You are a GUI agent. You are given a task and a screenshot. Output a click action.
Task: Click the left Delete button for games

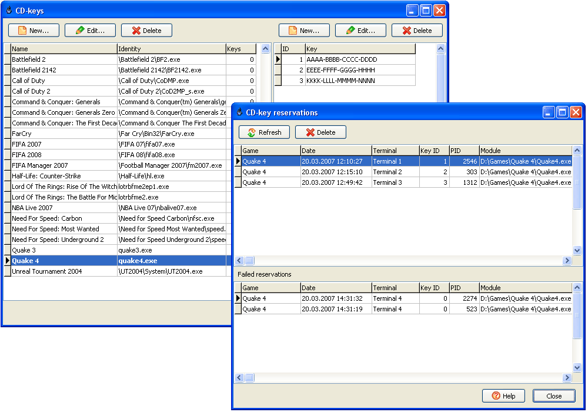(146, 31)
